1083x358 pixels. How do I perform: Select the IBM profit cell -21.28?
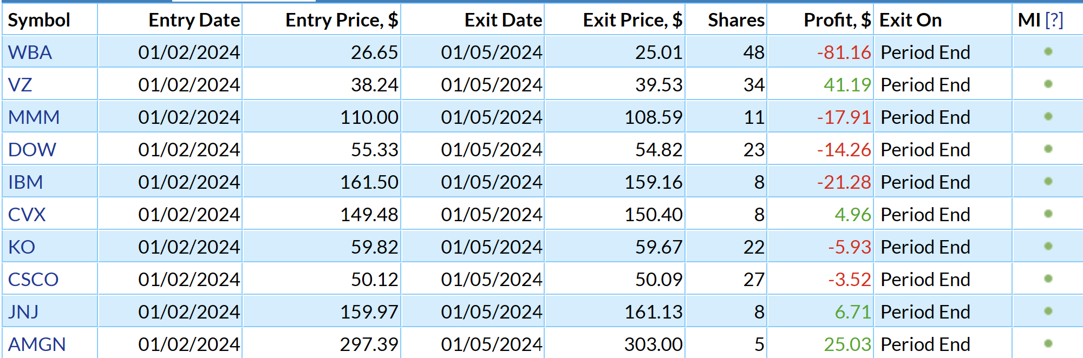point(844,182)
